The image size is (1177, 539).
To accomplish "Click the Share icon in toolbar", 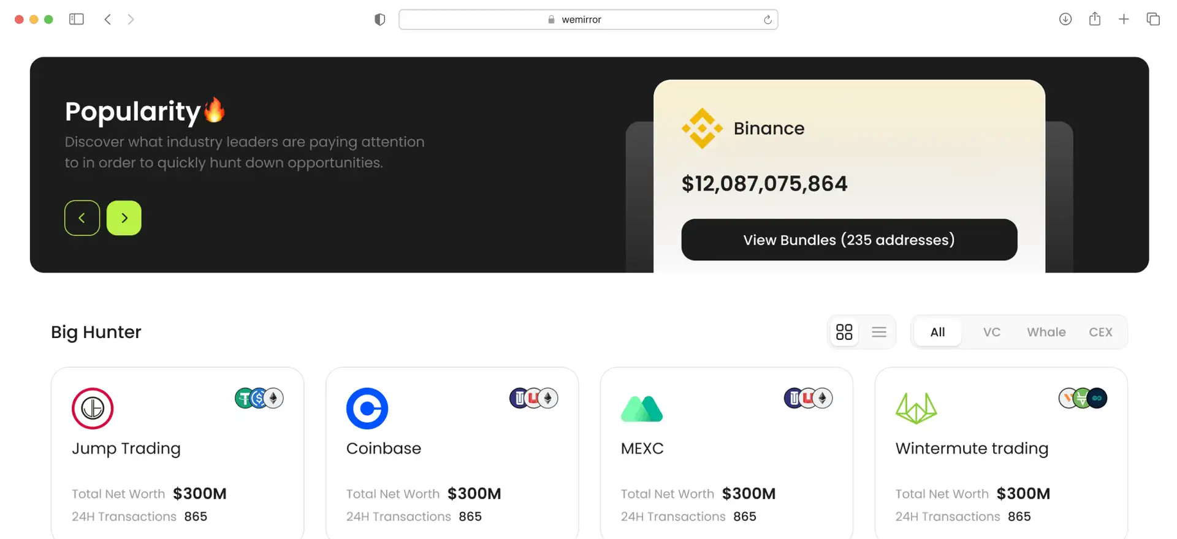I will (x=1095, y=20).
